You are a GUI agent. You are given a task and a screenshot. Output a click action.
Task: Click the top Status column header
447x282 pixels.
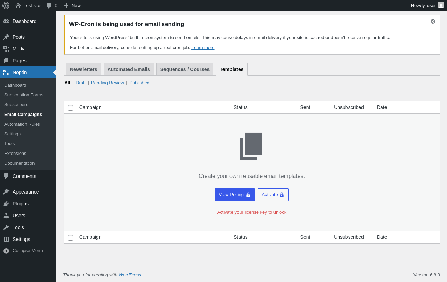pyautogui.click(x=241, y=107)
